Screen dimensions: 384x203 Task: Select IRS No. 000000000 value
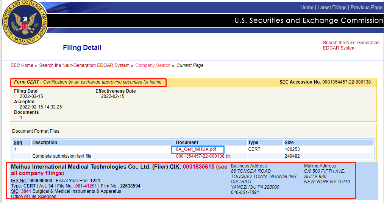(41, 181)
